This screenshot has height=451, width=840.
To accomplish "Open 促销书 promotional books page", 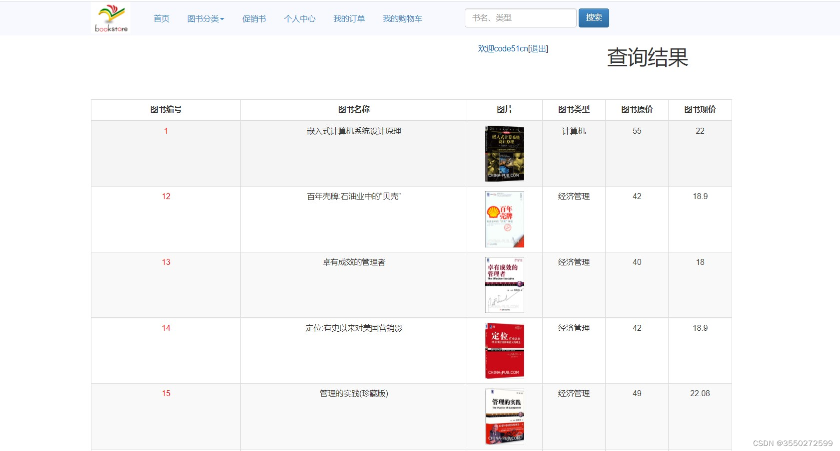I will point(254,18).
